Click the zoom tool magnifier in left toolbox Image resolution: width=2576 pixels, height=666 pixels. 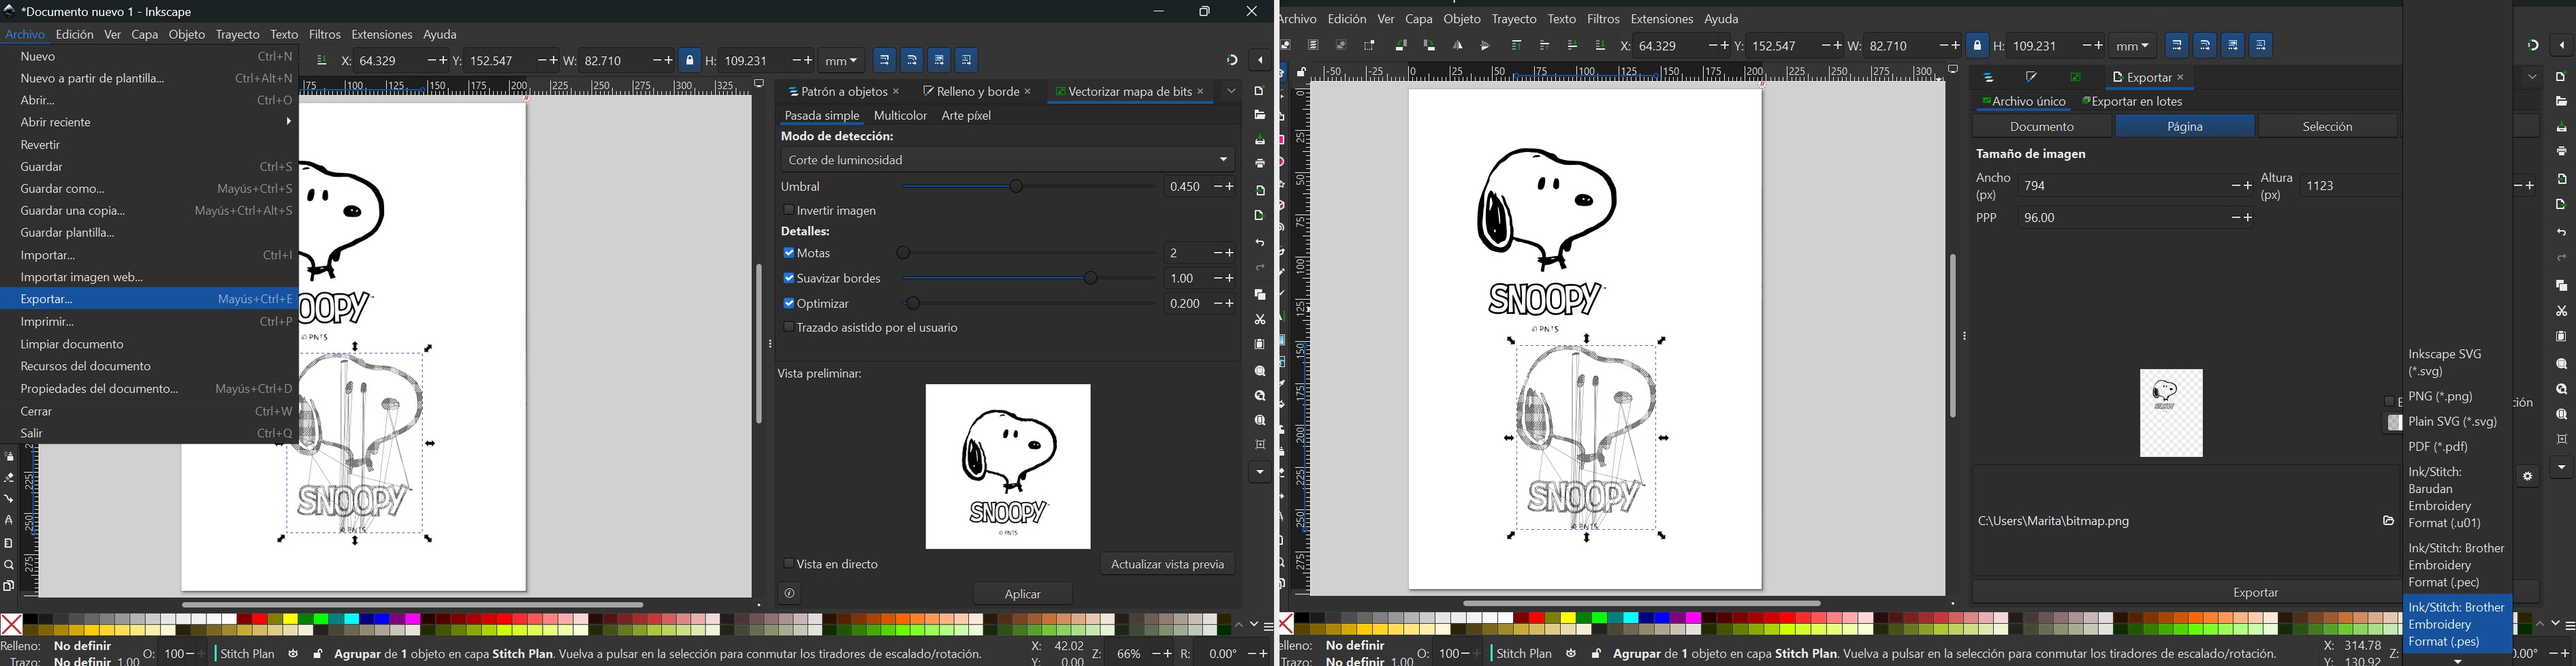[9, 565]
